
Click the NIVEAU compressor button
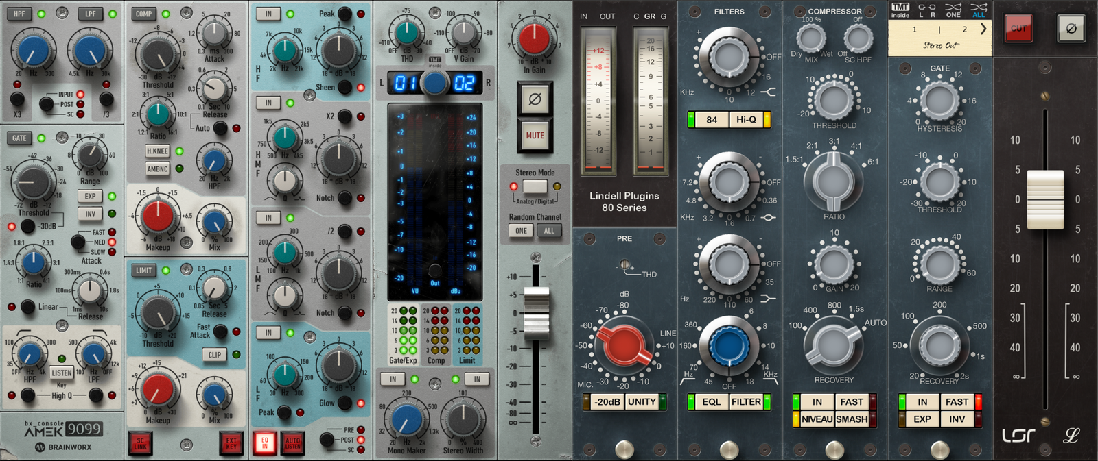[817, 419]
